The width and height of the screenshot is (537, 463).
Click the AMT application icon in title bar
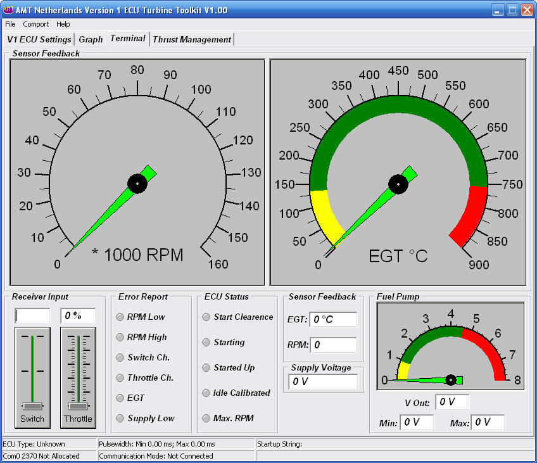coord(8,10)
